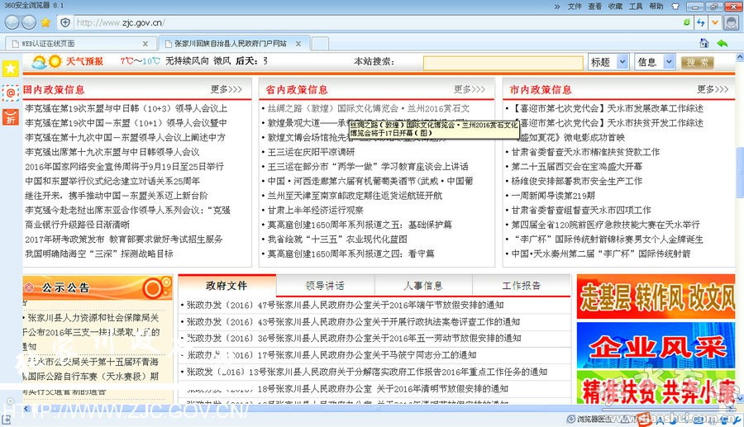
Task: Click the browser back arrow button
Action: click(11, 21)
